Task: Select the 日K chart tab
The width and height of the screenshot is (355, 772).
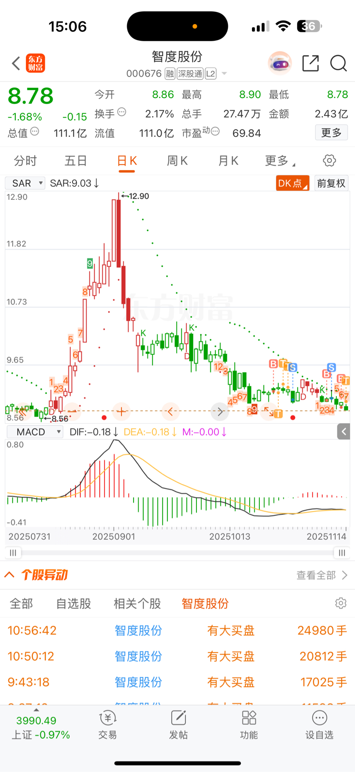Action: pyautogui.click(x=127, y=161)
